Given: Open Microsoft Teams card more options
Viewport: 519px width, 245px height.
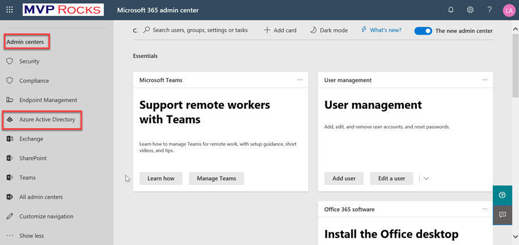Looking at the screenshot, I should [x=300, y=80].
